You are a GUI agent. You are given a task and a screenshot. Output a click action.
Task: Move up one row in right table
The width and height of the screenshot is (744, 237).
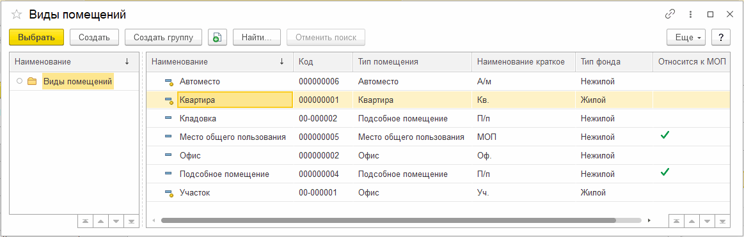point(692,222)
